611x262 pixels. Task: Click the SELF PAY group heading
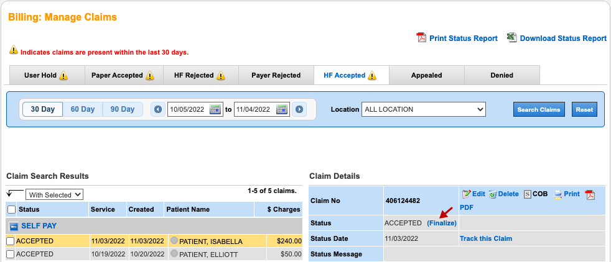tap(38, 225)
